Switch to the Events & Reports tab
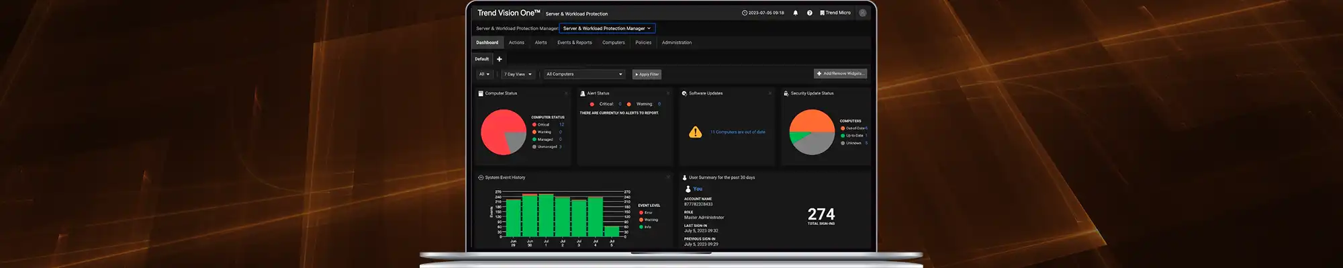 575,42
